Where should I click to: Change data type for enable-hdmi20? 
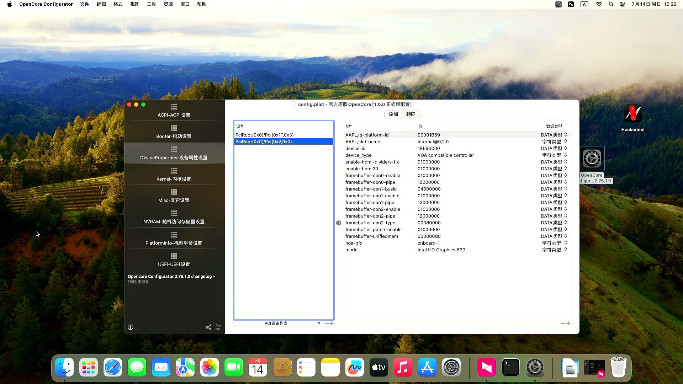(554, 169)
